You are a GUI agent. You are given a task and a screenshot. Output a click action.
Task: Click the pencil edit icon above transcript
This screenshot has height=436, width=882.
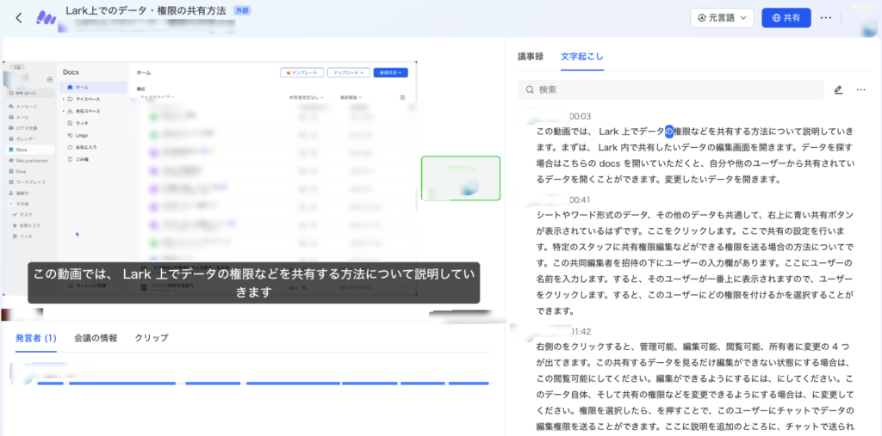(x=838, y=90)
